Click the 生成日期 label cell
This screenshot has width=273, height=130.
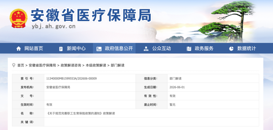[x=151, y=87]
